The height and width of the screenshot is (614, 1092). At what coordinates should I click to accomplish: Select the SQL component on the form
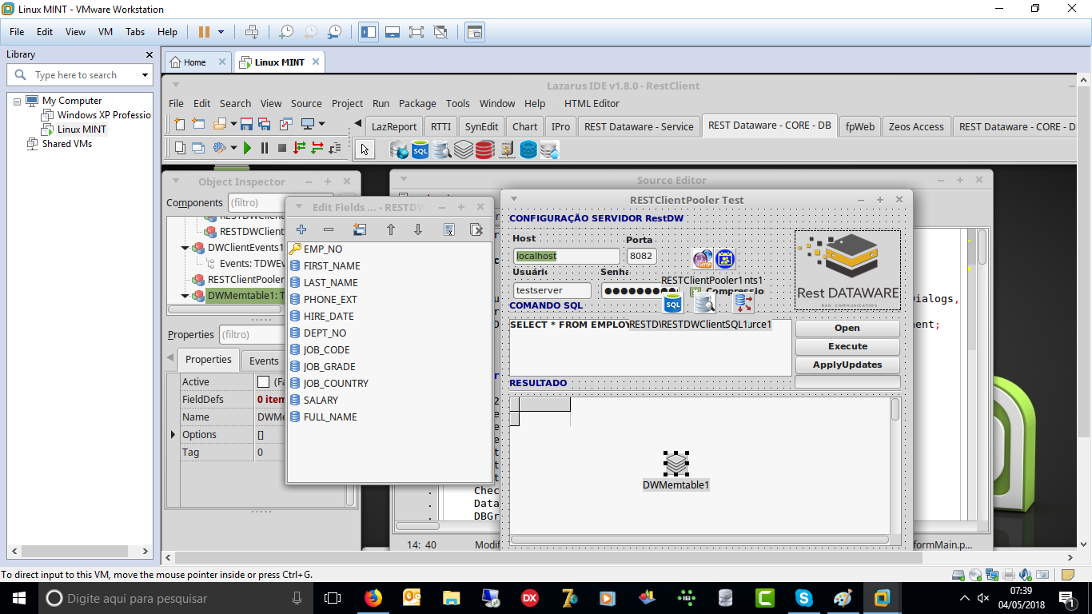673,303
